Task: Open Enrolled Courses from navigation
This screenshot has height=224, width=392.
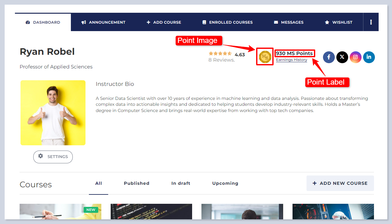Action: click(x=227, y=22)
